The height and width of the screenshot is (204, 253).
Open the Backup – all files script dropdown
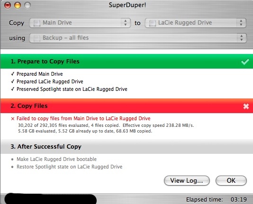138,38
